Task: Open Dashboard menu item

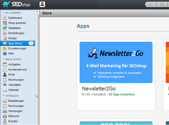Action: click(15, 18)
